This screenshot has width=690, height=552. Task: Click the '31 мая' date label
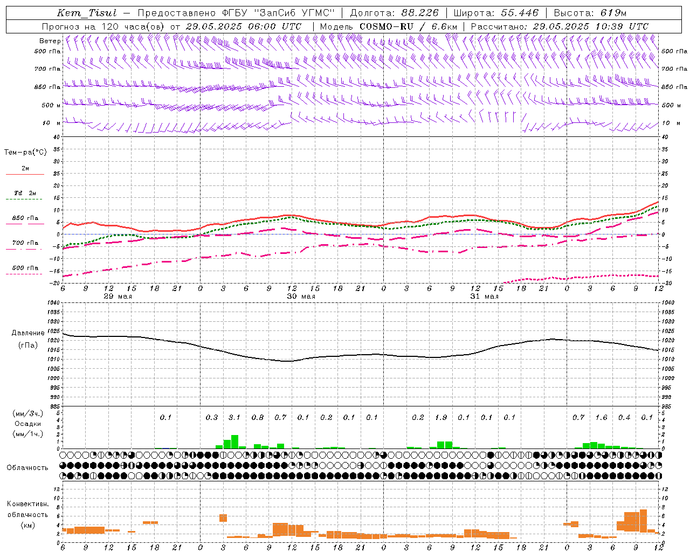485,296
